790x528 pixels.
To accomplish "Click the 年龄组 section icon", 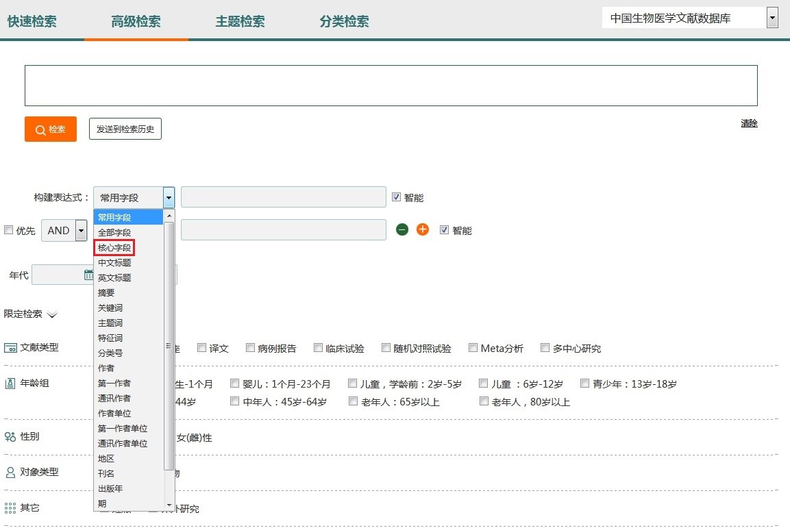I will click(x=10, y=384).
